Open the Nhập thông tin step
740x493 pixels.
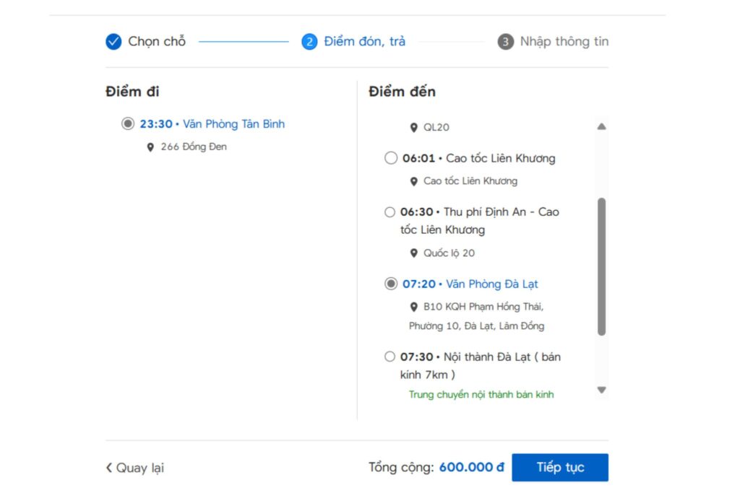point(564,41)
